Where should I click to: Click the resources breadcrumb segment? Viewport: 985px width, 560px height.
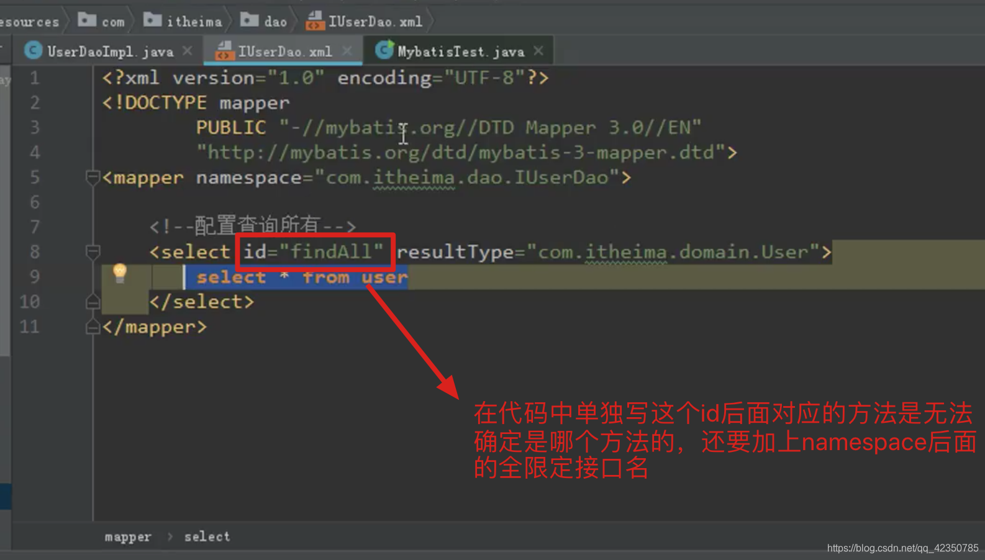(30, 22)
